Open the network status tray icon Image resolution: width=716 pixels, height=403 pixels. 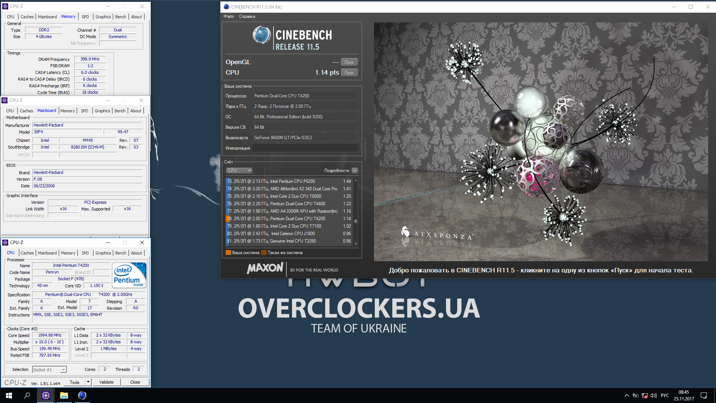click(x=645, y=396)
